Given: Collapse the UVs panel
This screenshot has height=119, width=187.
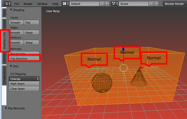Looking at the screenshot, I should tap(11, 66).
